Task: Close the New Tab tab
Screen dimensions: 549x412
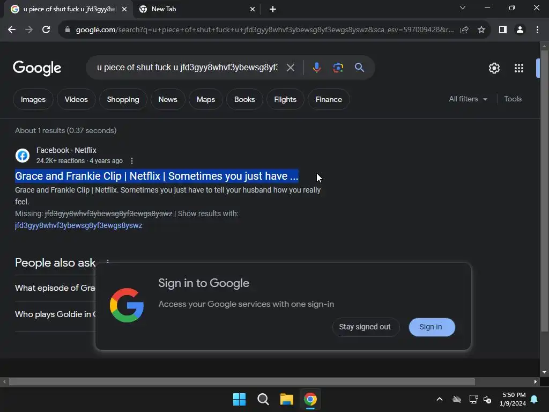Action: point(253,9)
